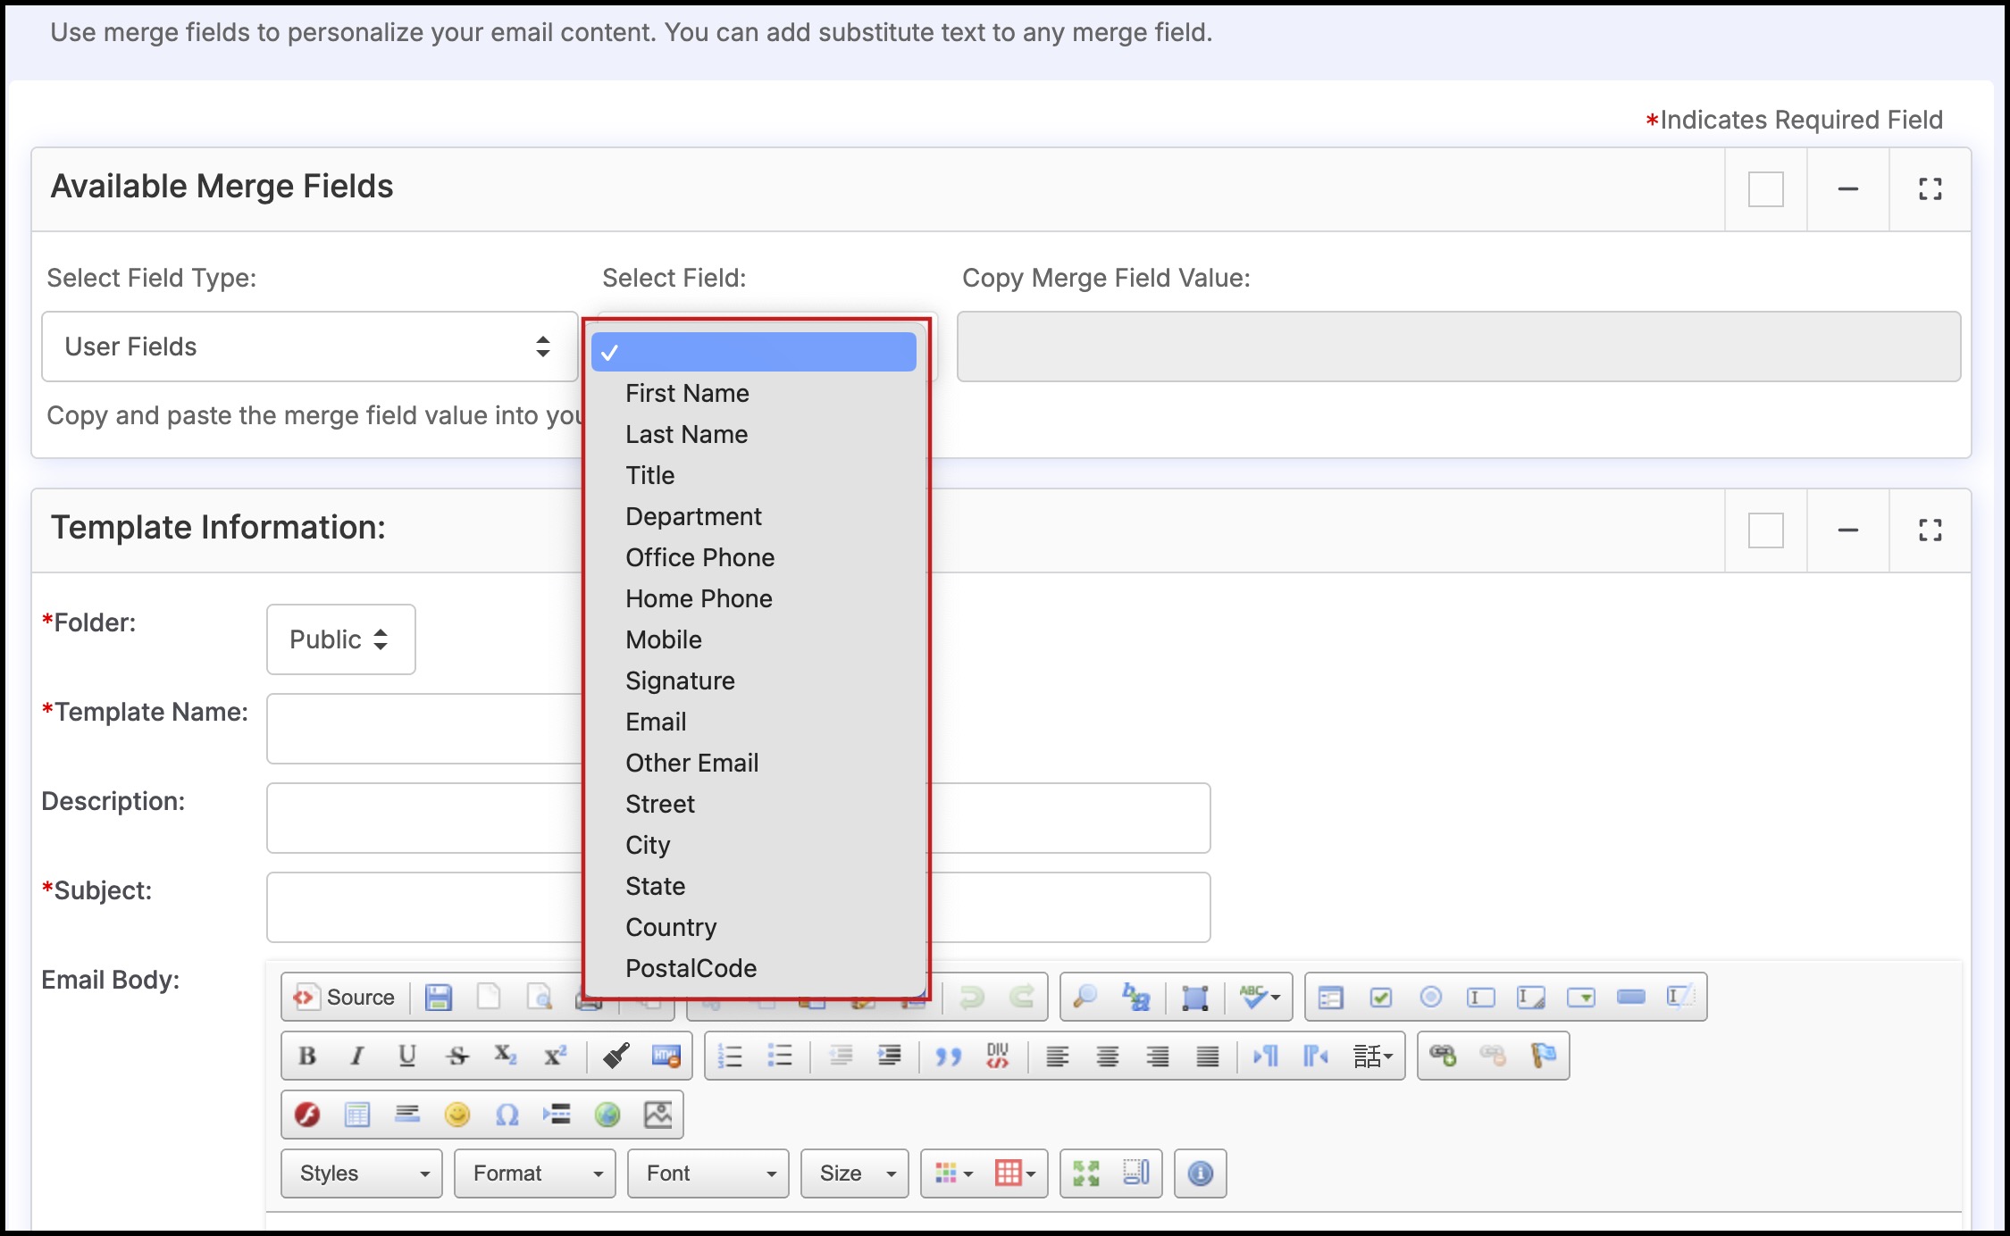Click the Flash insert icon
The width and height of the screenshot is (2010, 1236).
click(x=307, y=1115)
